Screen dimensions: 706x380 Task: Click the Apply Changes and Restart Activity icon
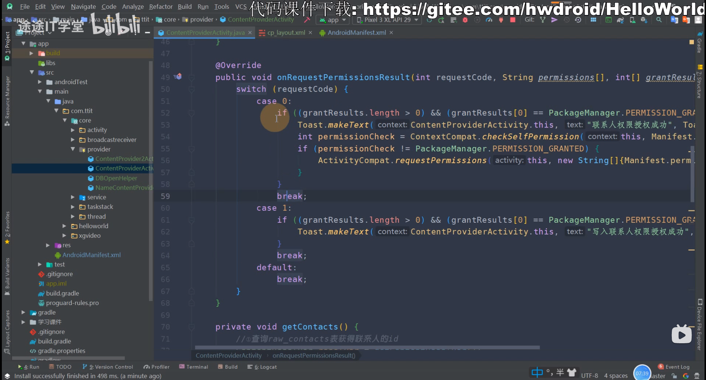tap(441, 20)
